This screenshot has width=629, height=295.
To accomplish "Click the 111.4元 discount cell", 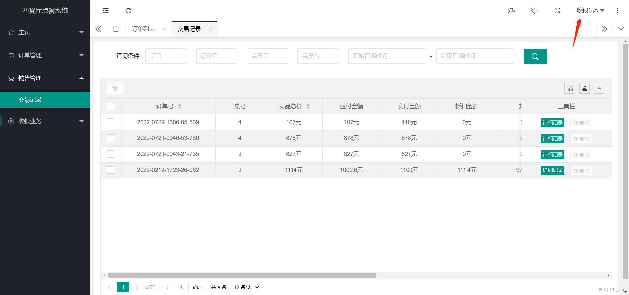I will click(467, 170).
